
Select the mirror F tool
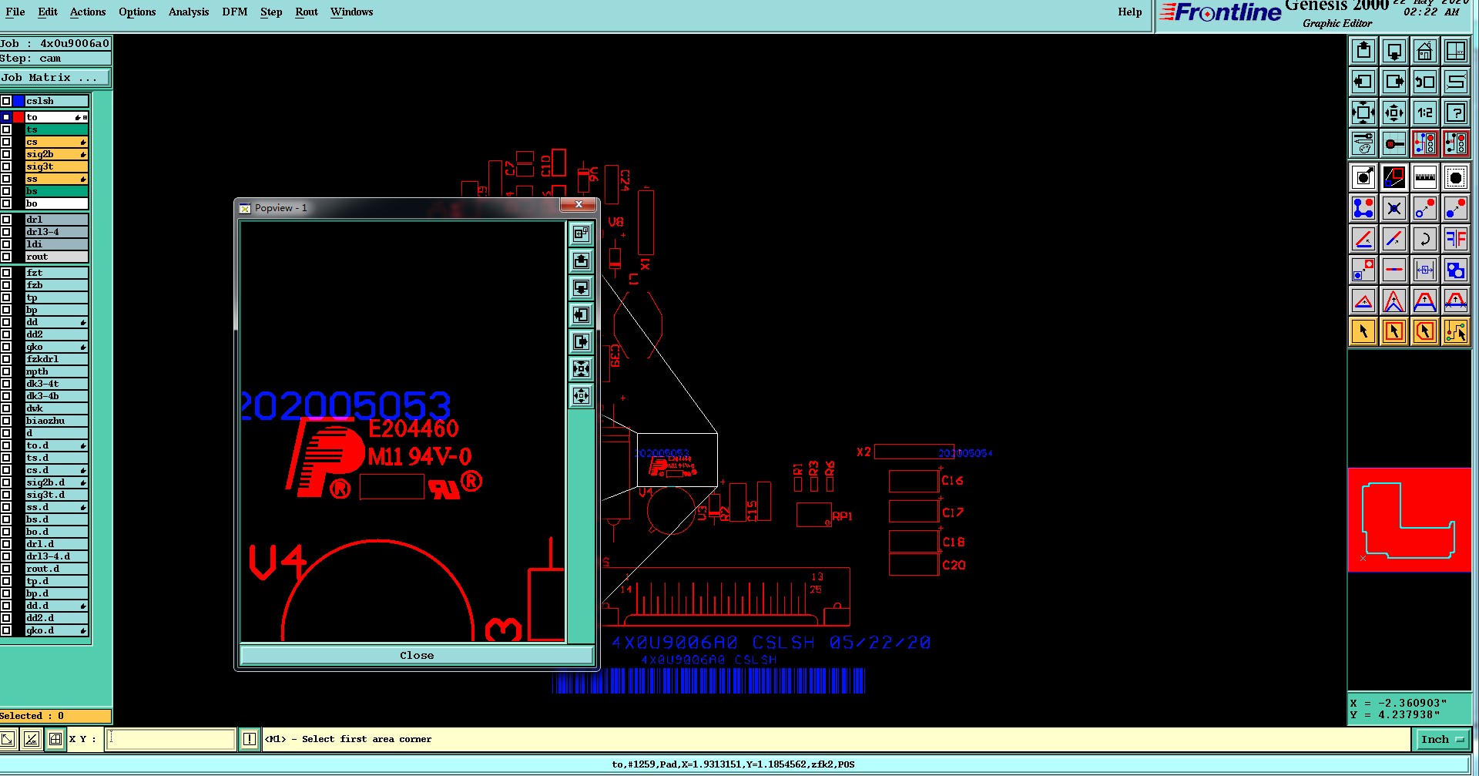pyautogui.click(x=1456, y=239)
